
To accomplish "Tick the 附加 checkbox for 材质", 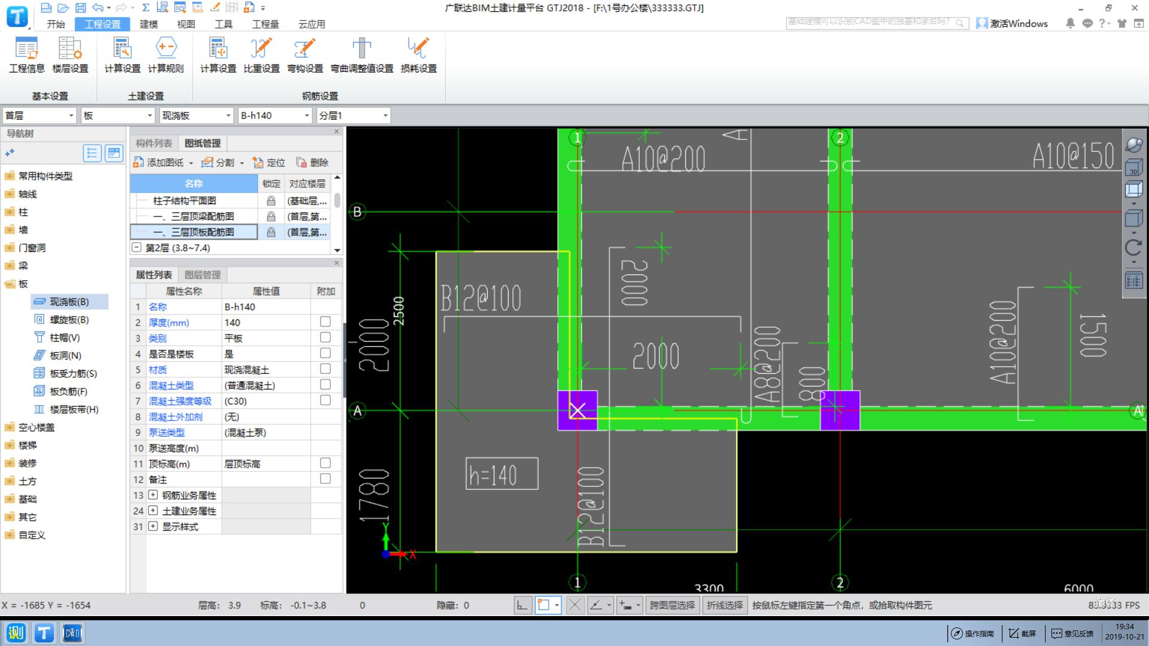I will coord(325,369).
